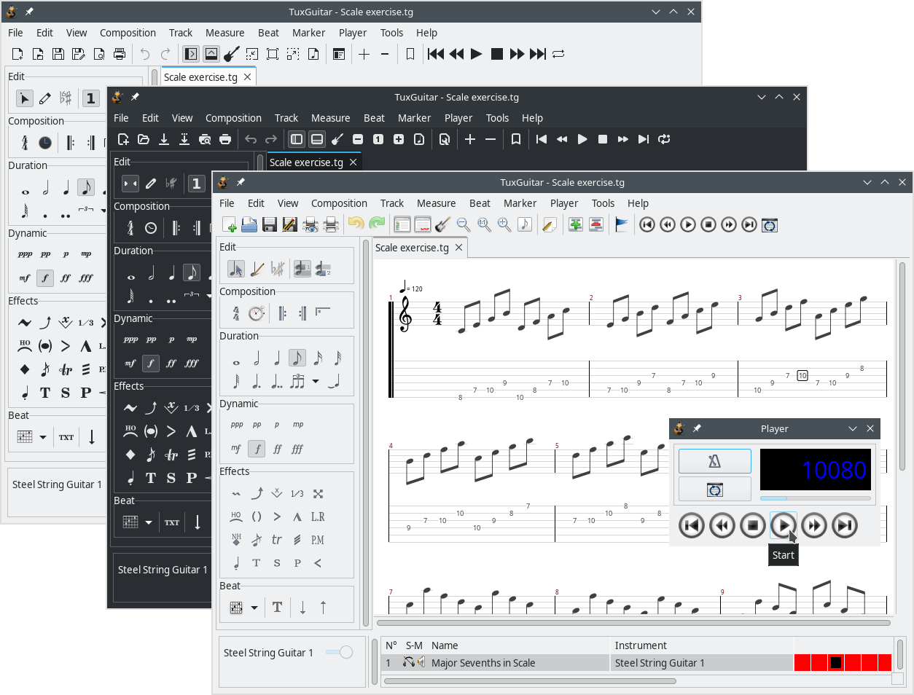914x695 pixels.
Task: Click the down chevron in dark window title bar
Action: coord(762,97)
